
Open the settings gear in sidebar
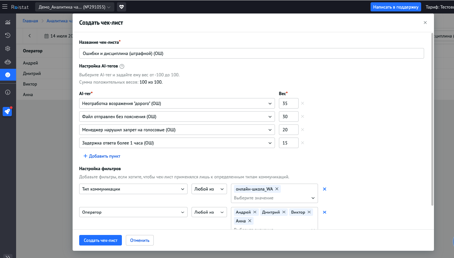click(x=8, y=48)
